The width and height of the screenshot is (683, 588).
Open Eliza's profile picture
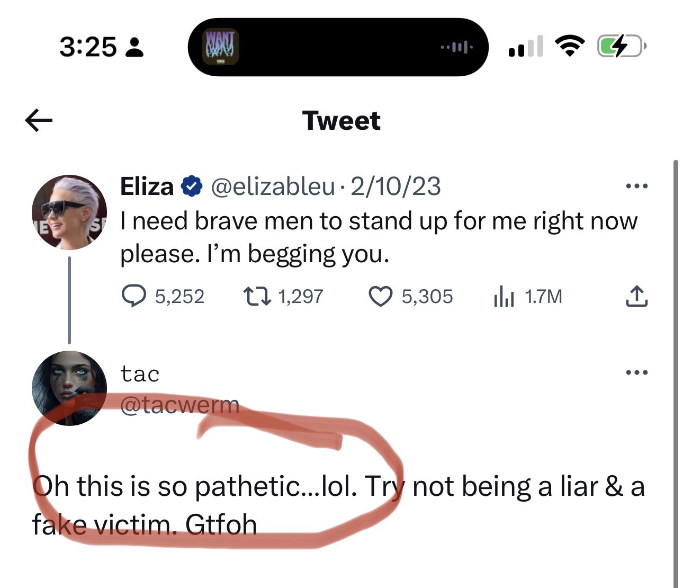(69, 212)
